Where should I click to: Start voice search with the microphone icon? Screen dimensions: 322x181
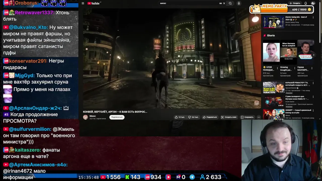tap(239, 3)
